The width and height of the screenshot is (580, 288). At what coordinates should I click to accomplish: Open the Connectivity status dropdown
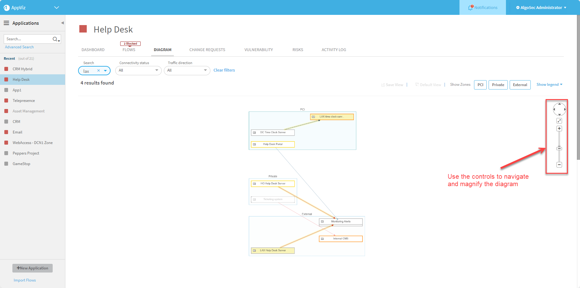(138, 70)
